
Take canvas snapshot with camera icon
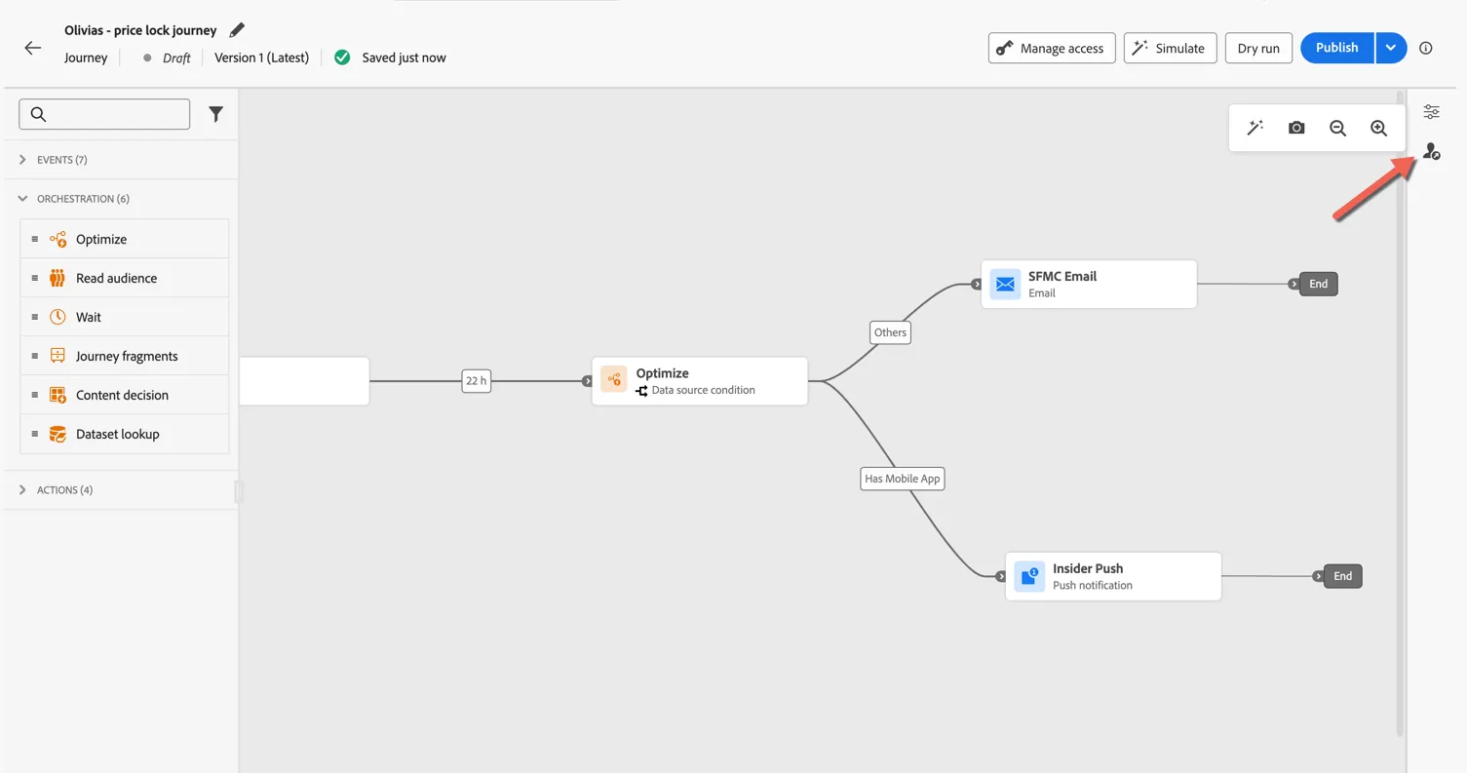click(x=1296, y=128)
